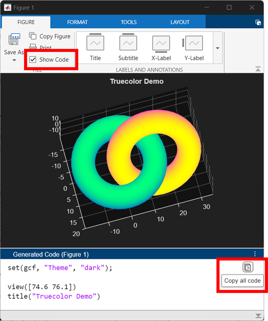Image resolution: width=268 pixels, height=321 pixels.
Task: Open the TOOLS tab
Action: click(x=129, y=22)
